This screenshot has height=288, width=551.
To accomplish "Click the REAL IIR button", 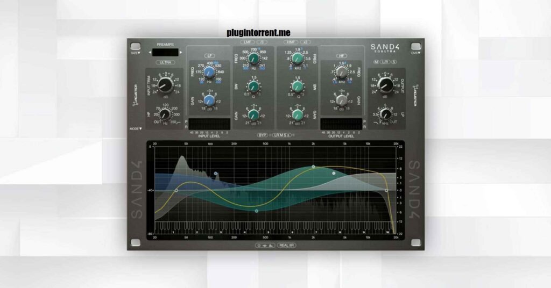I will click(286, 246).
